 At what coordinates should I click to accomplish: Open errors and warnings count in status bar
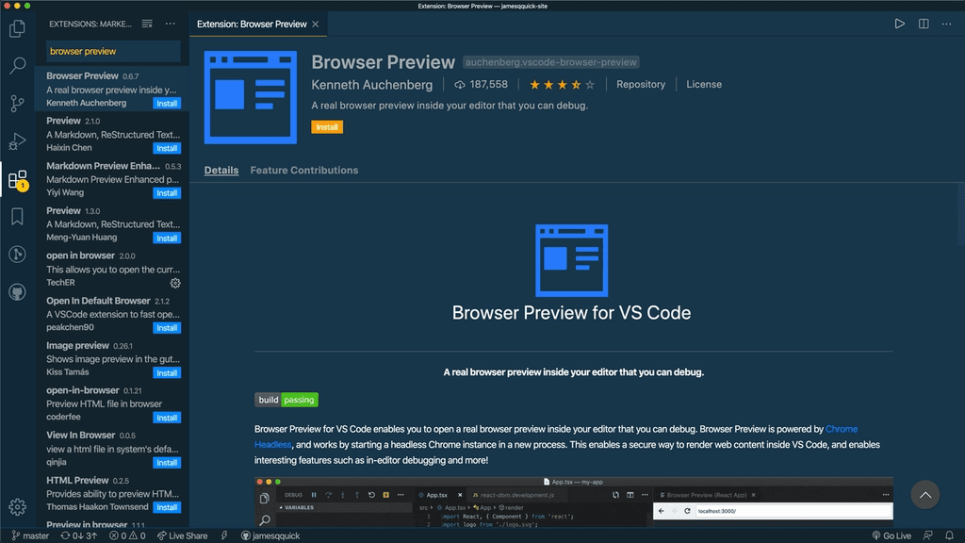[x=127, y=535]
